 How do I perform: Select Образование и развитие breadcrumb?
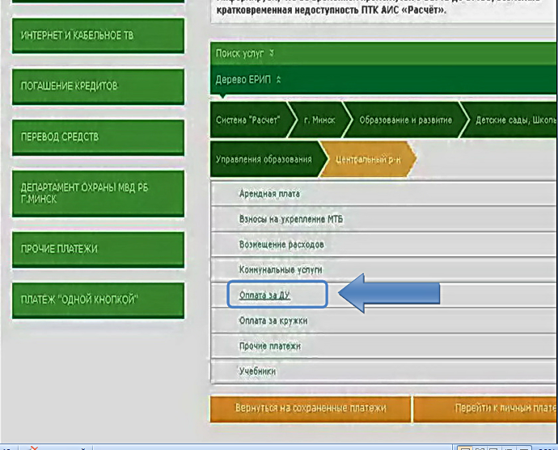click(399, 120)
